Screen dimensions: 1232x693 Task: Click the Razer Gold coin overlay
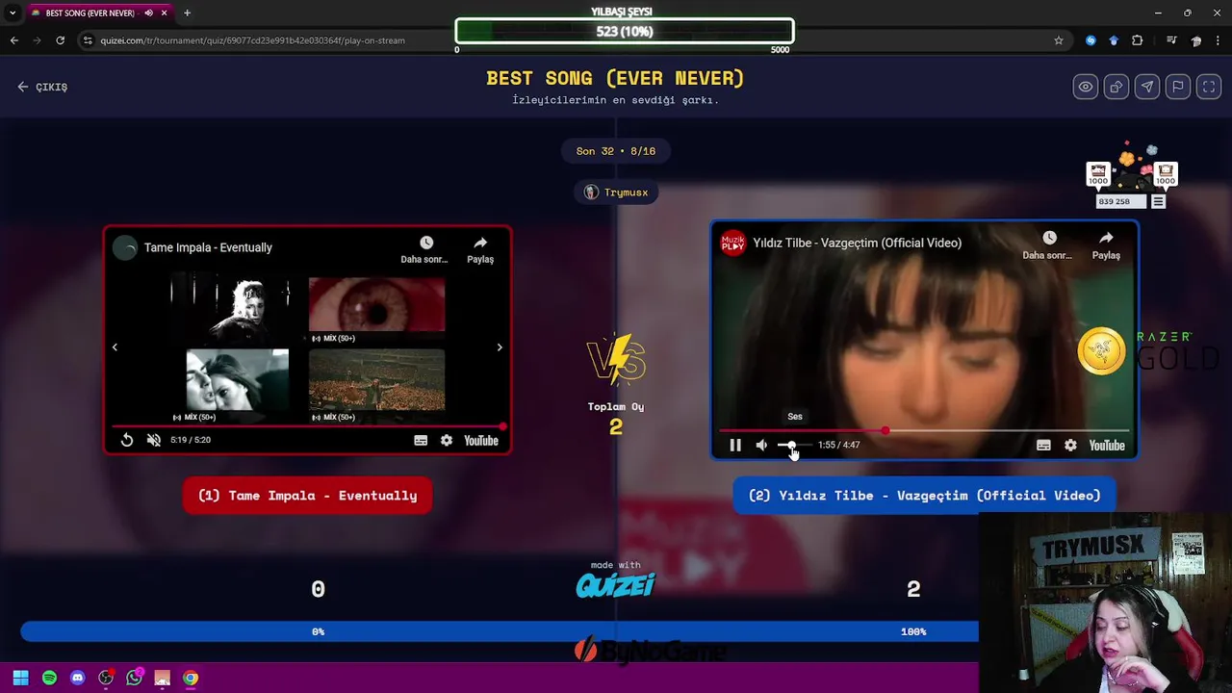(1101, 350)
